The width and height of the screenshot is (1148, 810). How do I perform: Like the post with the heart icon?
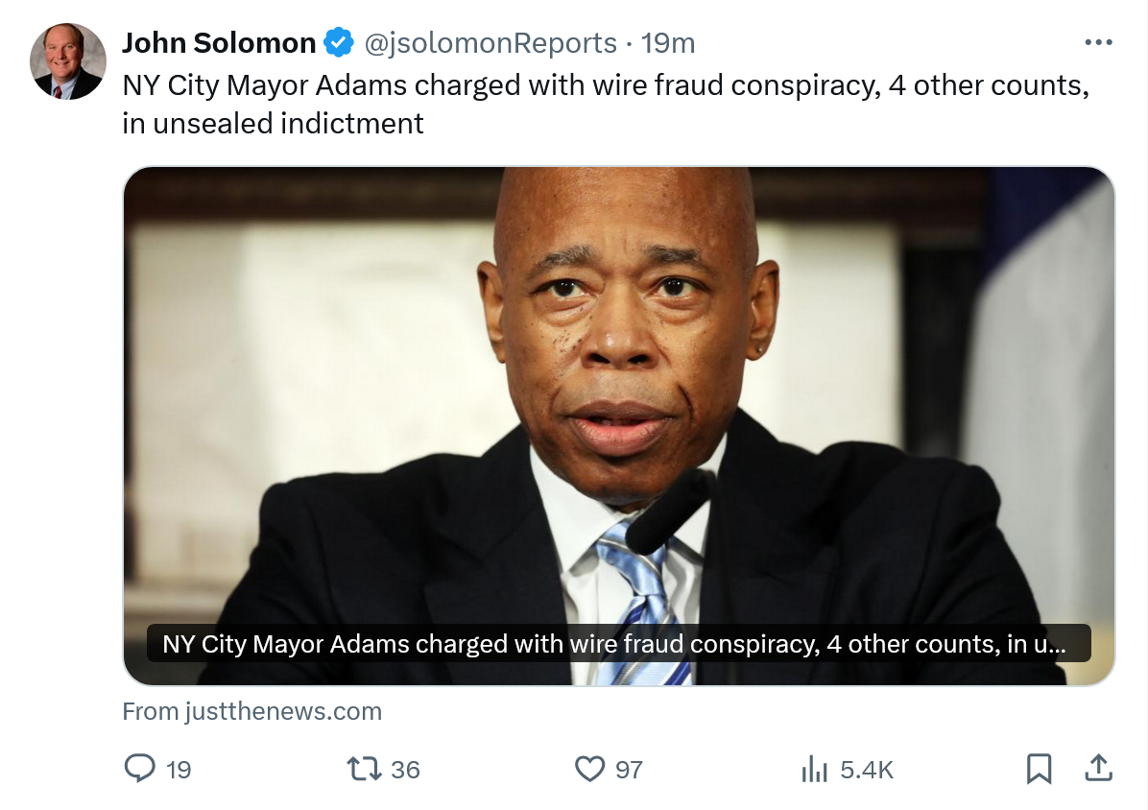click(x=588, y=768)
